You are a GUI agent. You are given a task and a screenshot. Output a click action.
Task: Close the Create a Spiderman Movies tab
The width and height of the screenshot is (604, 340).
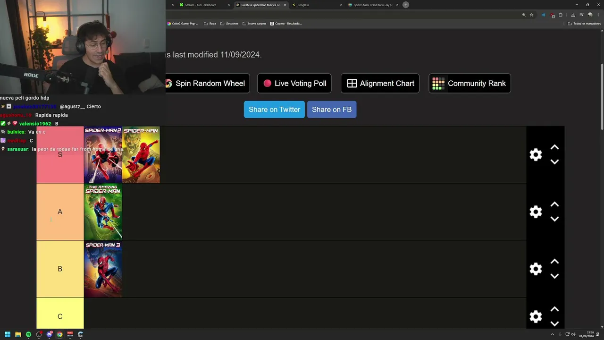click(x=285, y=5)
